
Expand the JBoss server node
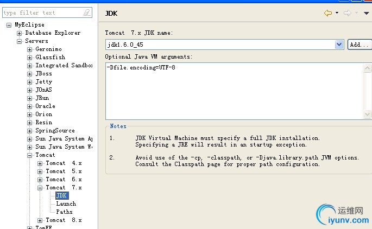(29, 74)
